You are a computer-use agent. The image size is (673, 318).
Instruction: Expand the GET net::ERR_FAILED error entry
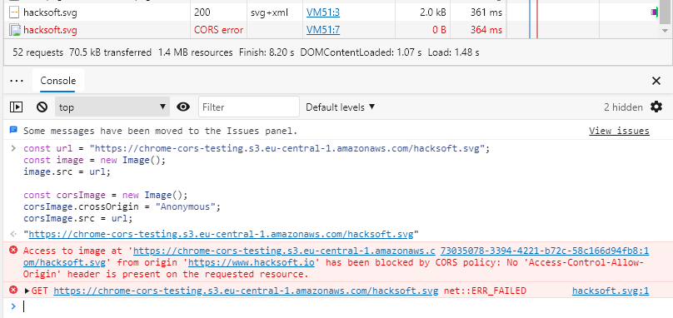(27, 291)
